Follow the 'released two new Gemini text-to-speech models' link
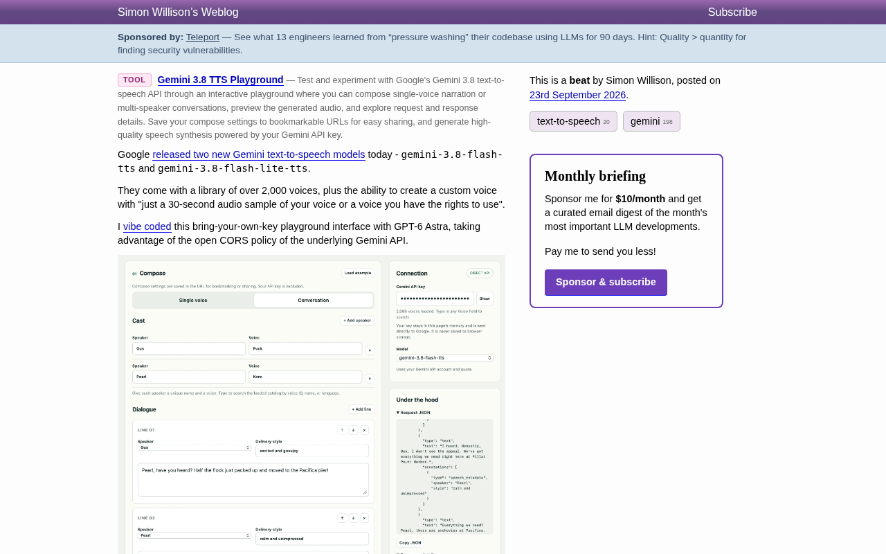The image size is (886, 554). click(x=259, y=154)
